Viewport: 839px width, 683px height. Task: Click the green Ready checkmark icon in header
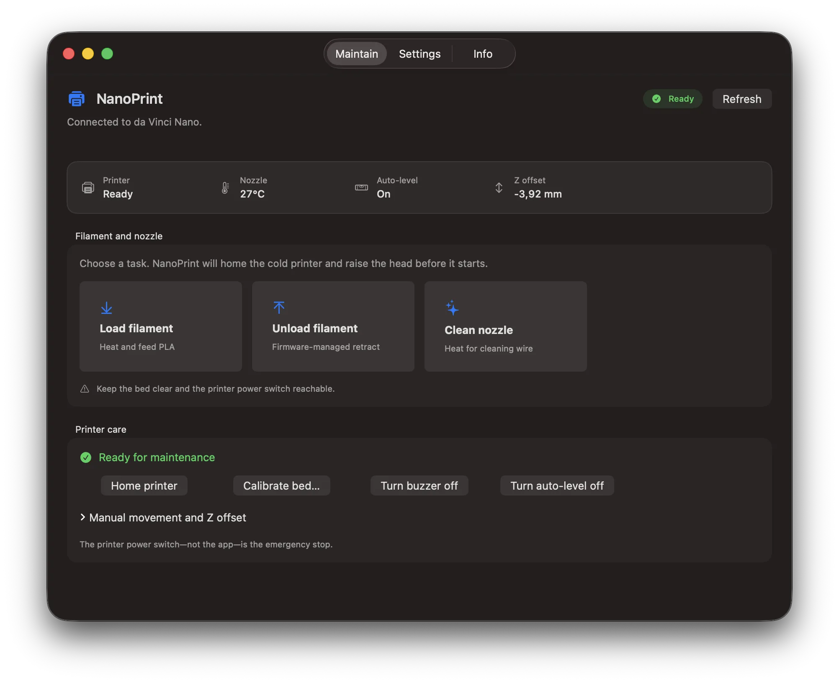point(656,99)
